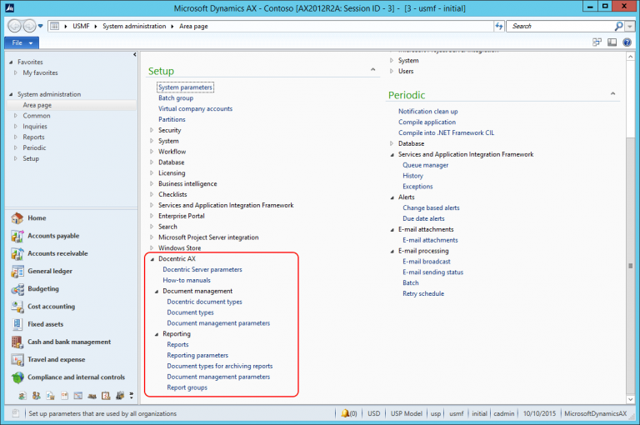Open search options dropdown arrow
640x425 pixels.
(x=630, y=26)
